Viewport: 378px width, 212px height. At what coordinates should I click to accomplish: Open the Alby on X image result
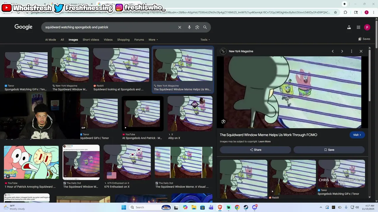(190, 114)
